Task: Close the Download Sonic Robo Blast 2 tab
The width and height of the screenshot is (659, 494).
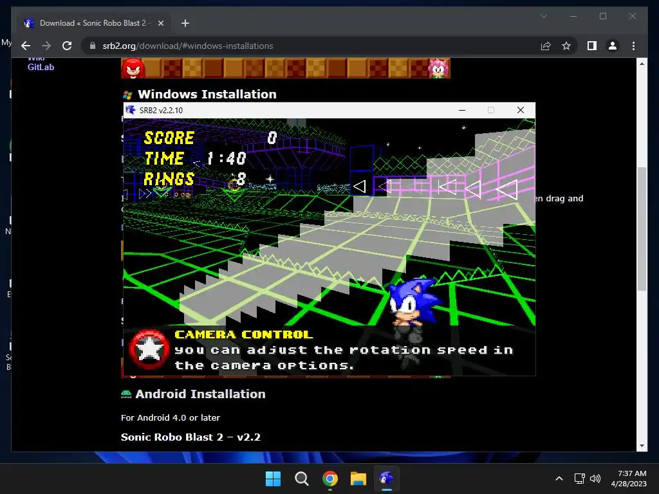Action: coord(160,23)
